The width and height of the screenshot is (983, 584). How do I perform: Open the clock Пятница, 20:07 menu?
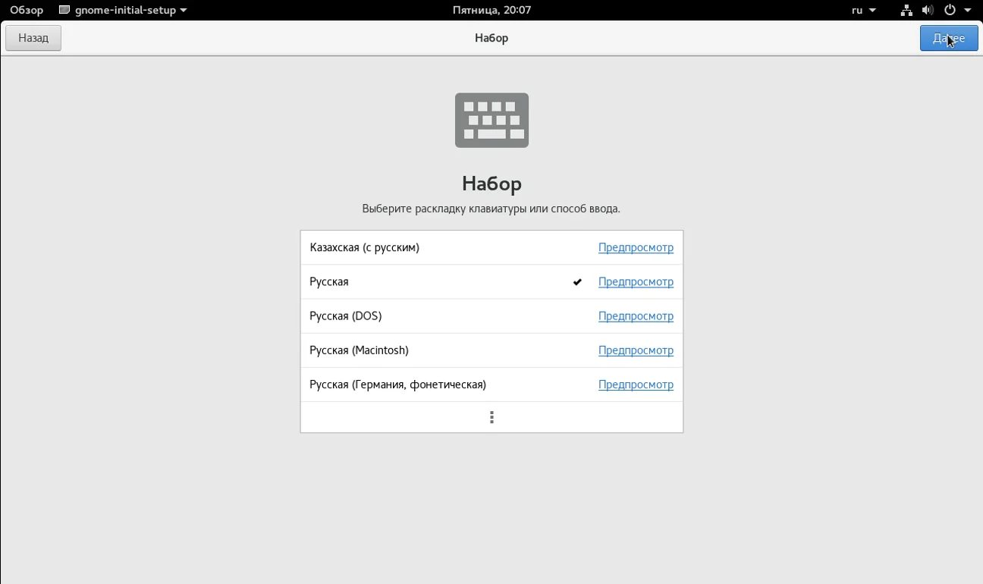[x=491, y=11]
